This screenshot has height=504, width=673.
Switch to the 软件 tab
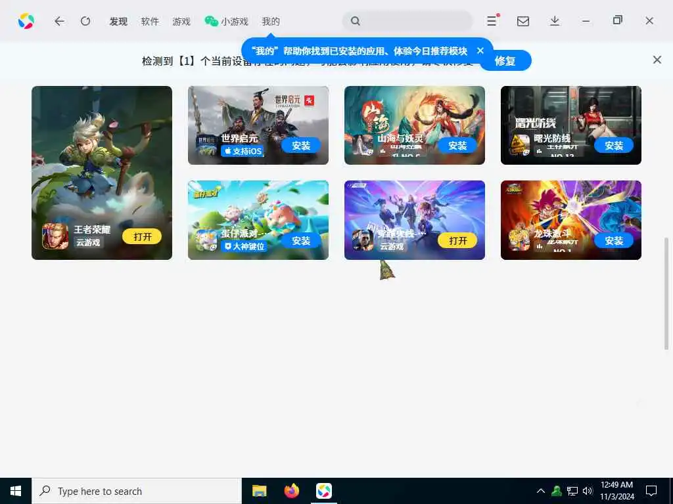coord(150,22)
